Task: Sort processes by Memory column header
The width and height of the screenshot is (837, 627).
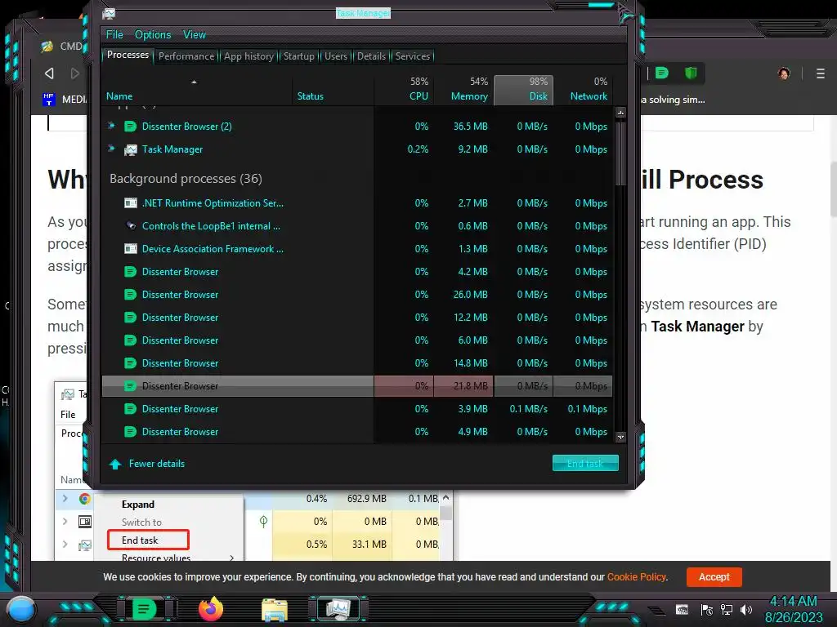Action: click(463, 91)
